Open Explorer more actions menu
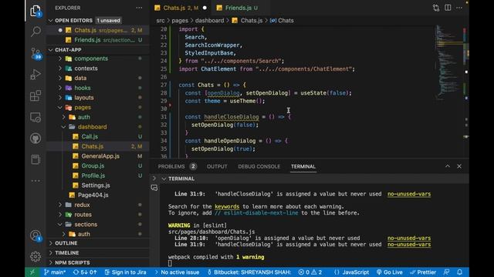 (139, 8)
